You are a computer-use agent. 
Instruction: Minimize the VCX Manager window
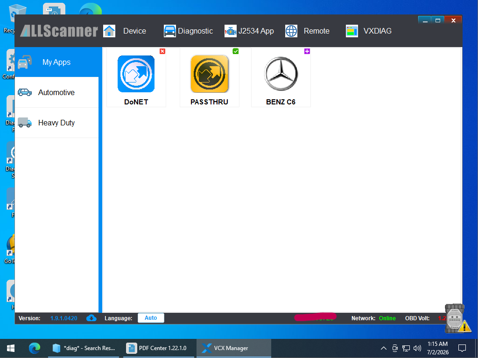click(x=425, y=21)
